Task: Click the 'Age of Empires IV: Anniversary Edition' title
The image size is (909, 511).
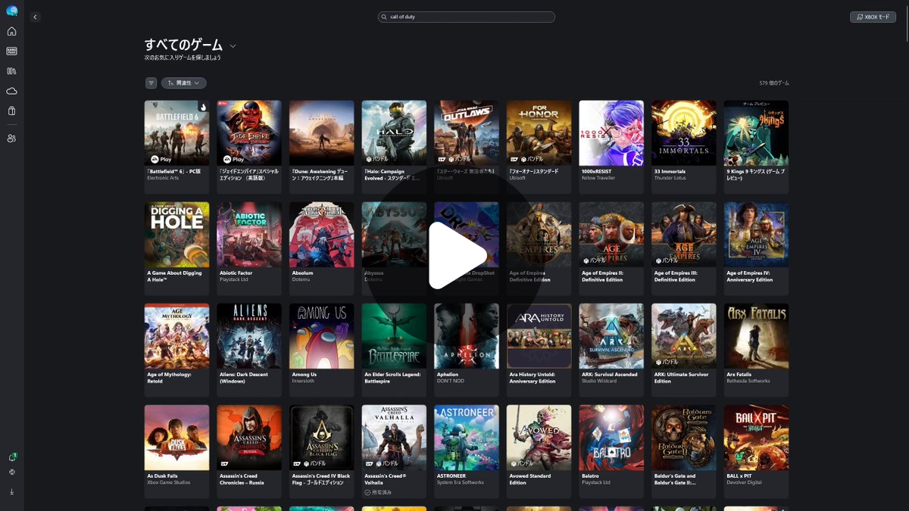Action: coord(750,276)
